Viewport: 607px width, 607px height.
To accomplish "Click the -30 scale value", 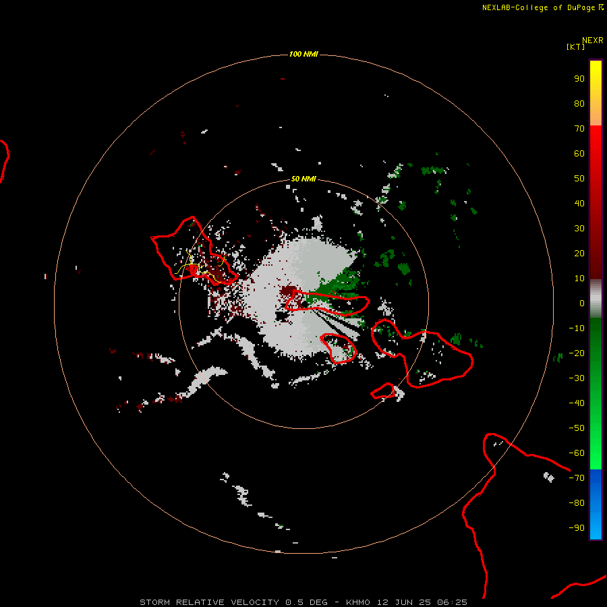I will pyautogui.click(x=577, y=378).
